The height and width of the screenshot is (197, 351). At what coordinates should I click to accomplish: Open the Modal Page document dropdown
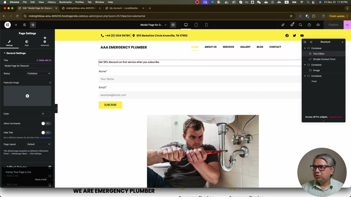click(x=154, y=25)
